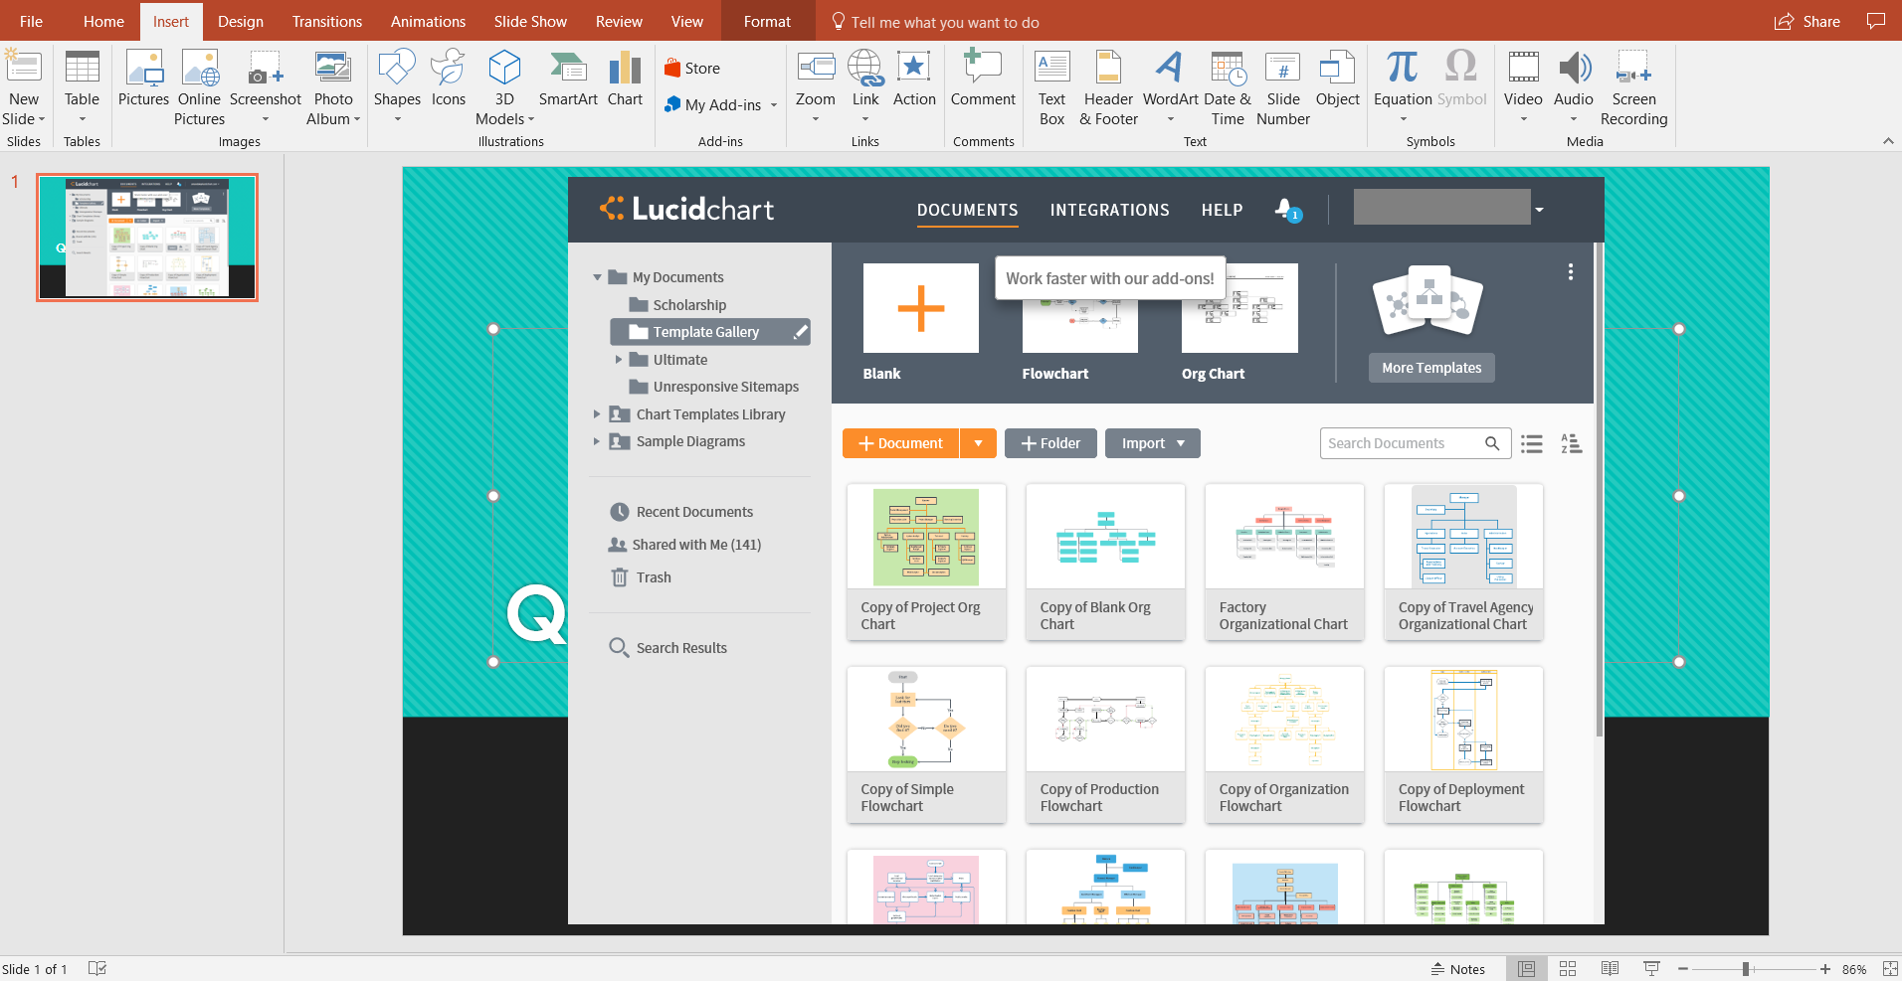Open spell check status icon
Viewport: 1902px width, 981px height.
tap(97, 968)
